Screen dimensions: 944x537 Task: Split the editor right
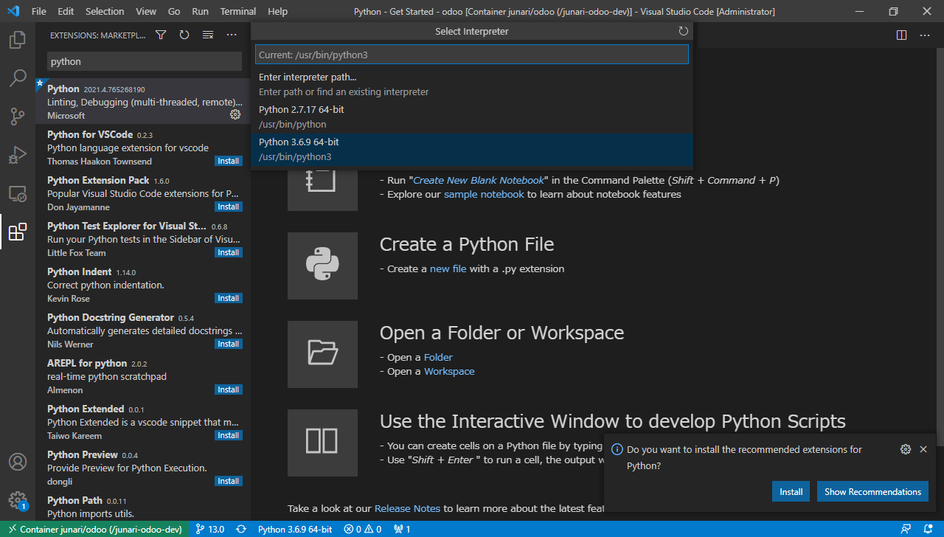click(901, 35)
